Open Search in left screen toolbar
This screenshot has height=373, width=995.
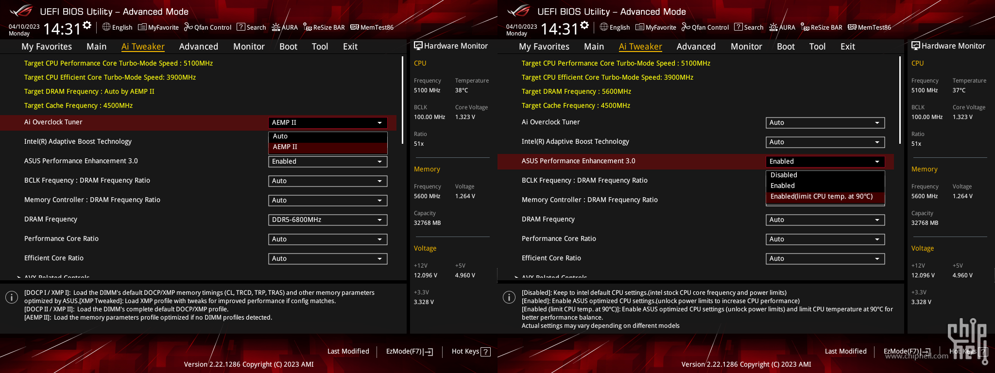click(x=251, y=27)
